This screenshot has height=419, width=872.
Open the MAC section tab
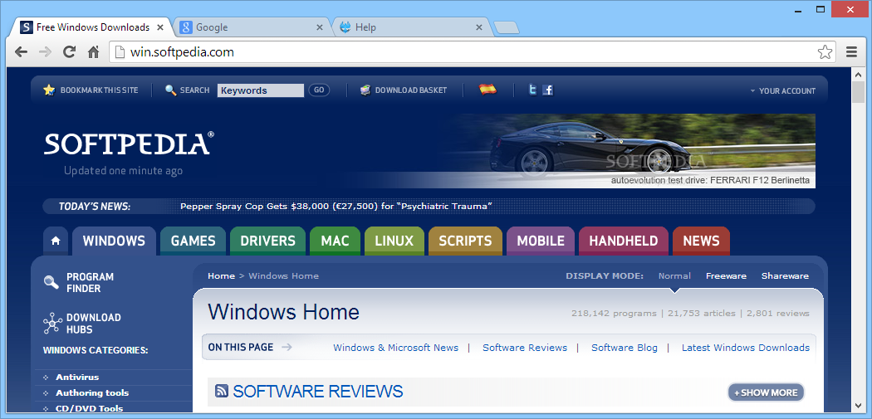click(x=335, y=241)
